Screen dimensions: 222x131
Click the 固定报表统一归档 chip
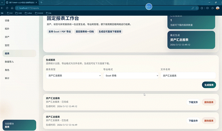pos(85,32)
